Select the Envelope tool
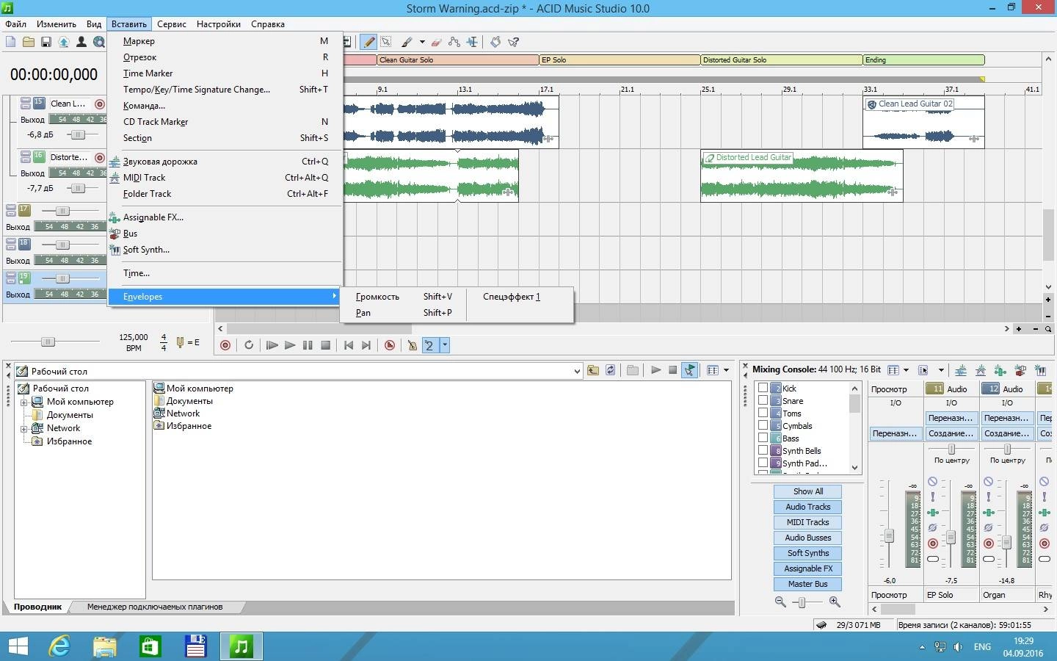The width and height of the screenshot is (1057, 661). coord(454,42)
